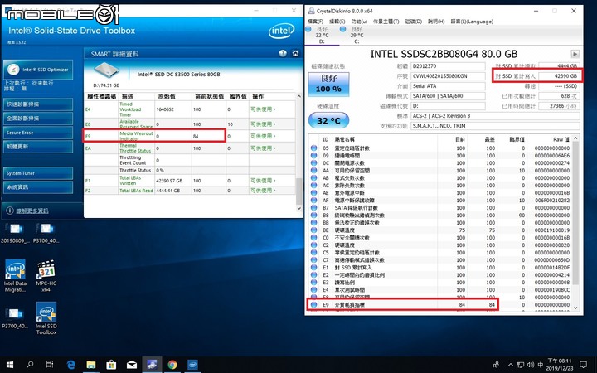This screenshot has height=373, width=597.
Task: Open 功能(u) menu in CrystalDiskInfo
Action: (359, 22)
